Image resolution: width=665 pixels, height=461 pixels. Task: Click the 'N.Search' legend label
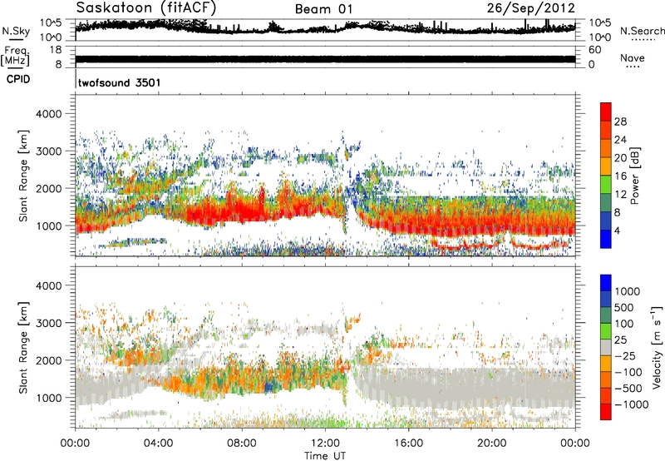[x=643, y=31]
